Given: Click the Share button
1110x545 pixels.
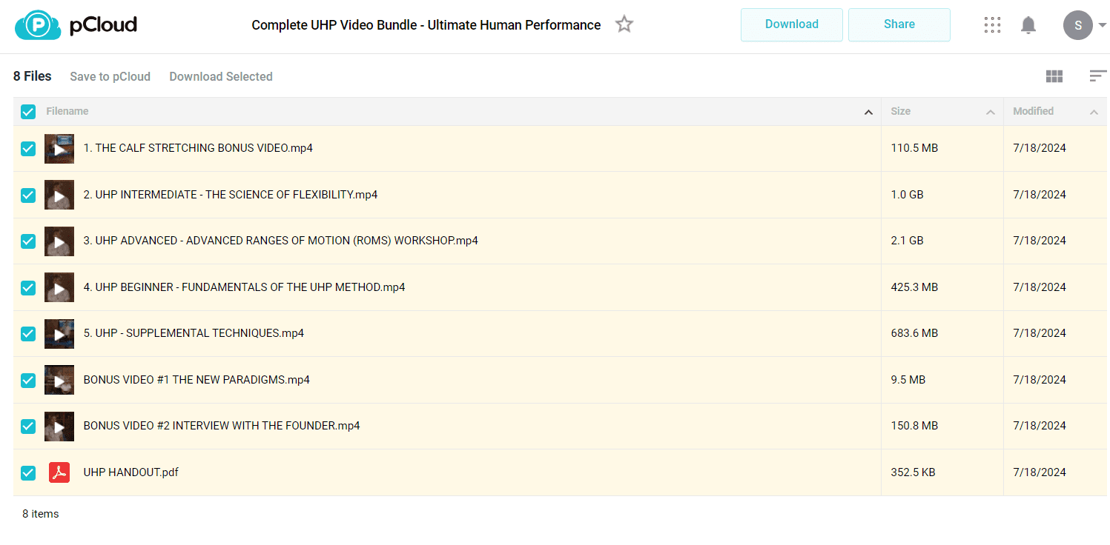Looking at the screenshot, I should pos(899,24).
